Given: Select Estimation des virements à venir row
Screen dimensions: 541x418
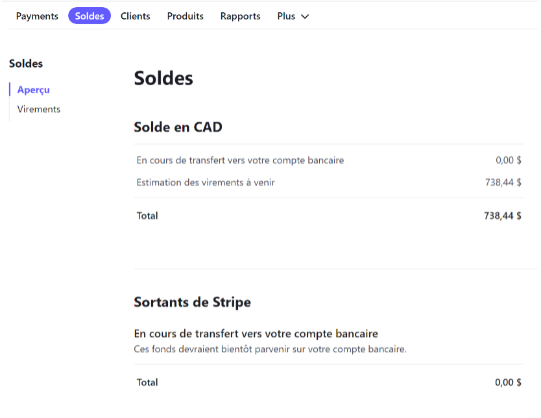Looking at the screenshot, I should (329, 182).
